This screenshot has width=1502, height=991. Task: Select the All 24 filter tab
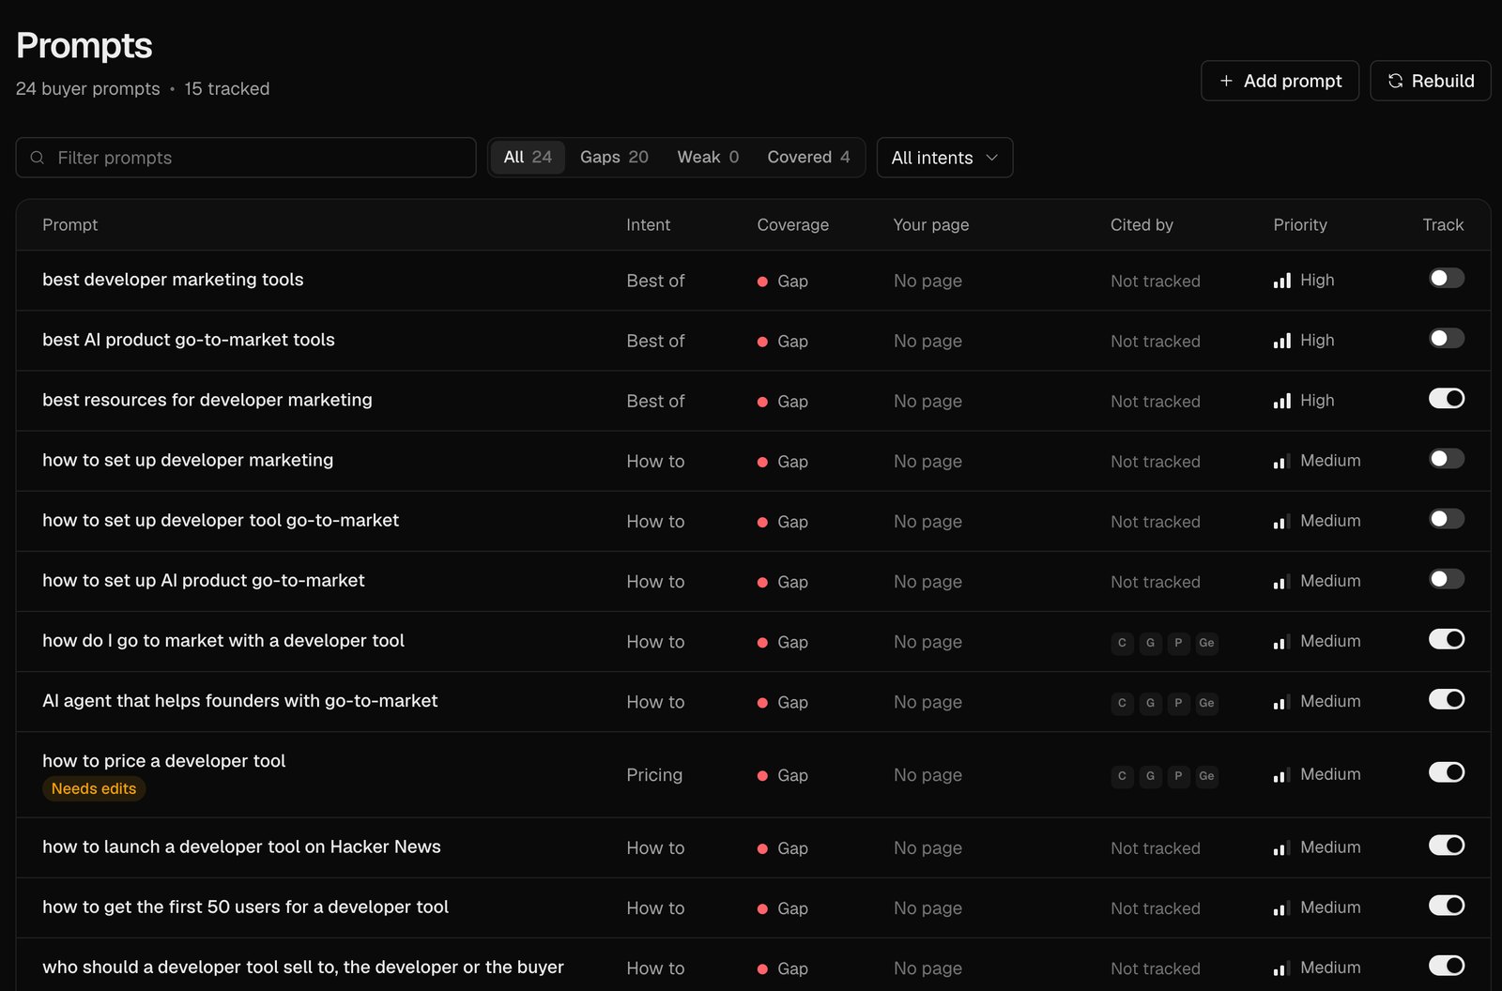pos(528,157)
